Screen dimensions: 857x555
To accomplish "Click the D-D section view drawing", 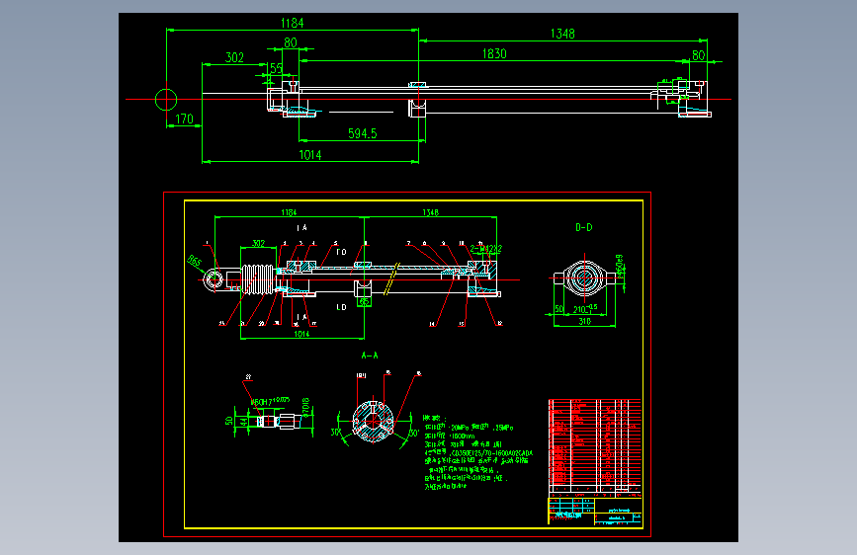I will tap(584, 278).
